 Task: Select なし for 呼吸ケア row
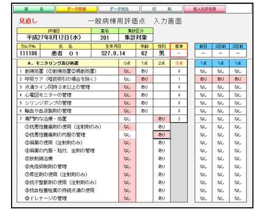[x=127, y=79]
